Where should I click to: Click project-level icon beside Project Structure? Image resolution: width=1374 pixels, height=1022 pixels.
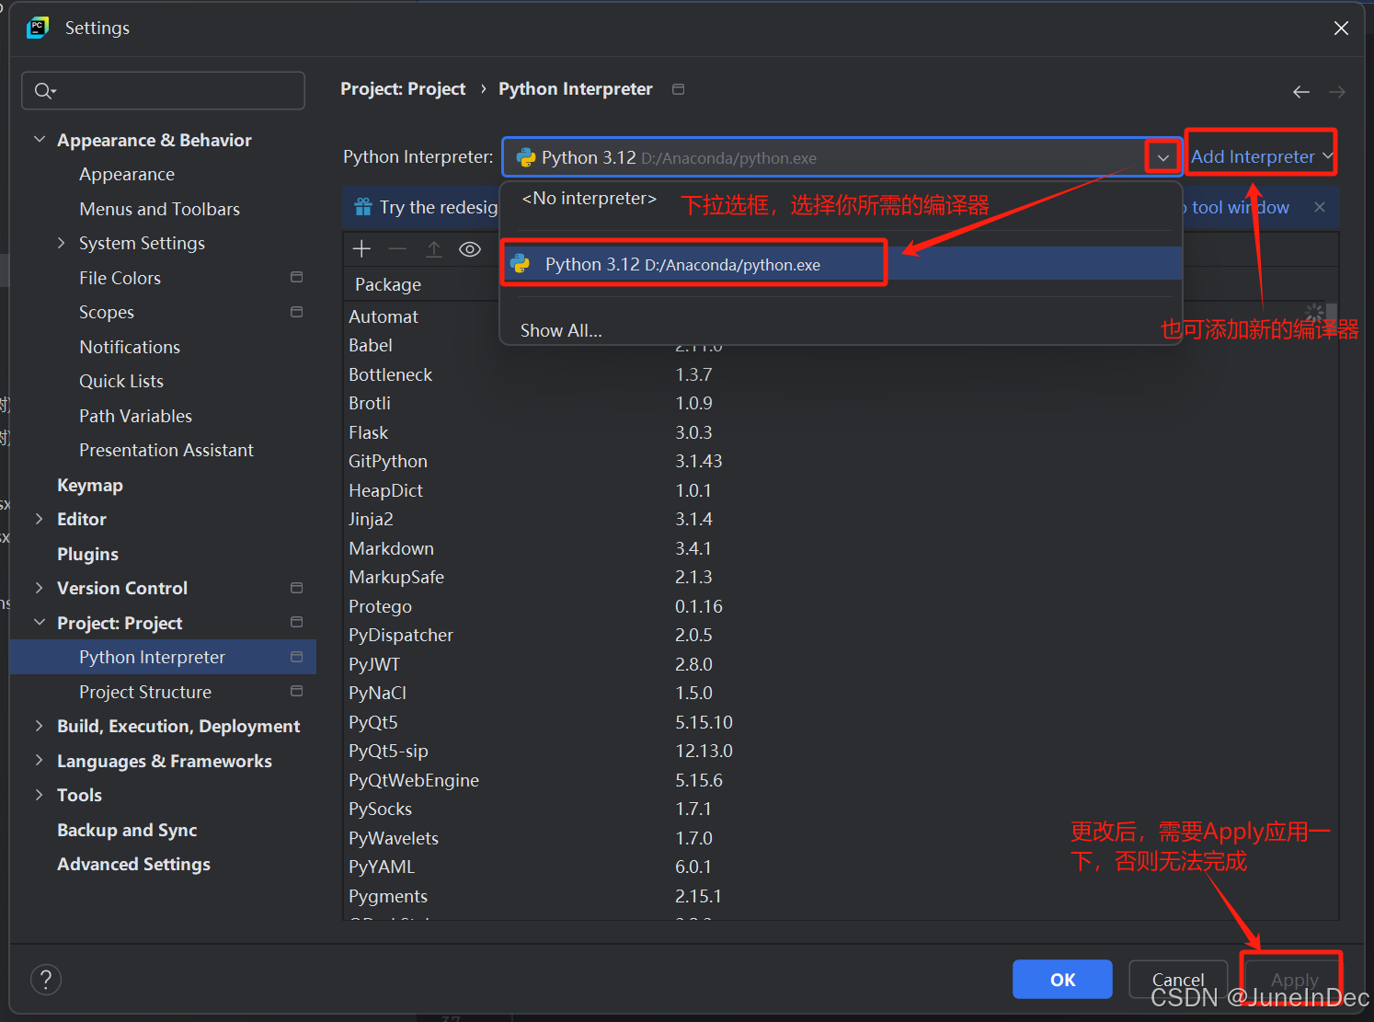click(x=296, y=691)
